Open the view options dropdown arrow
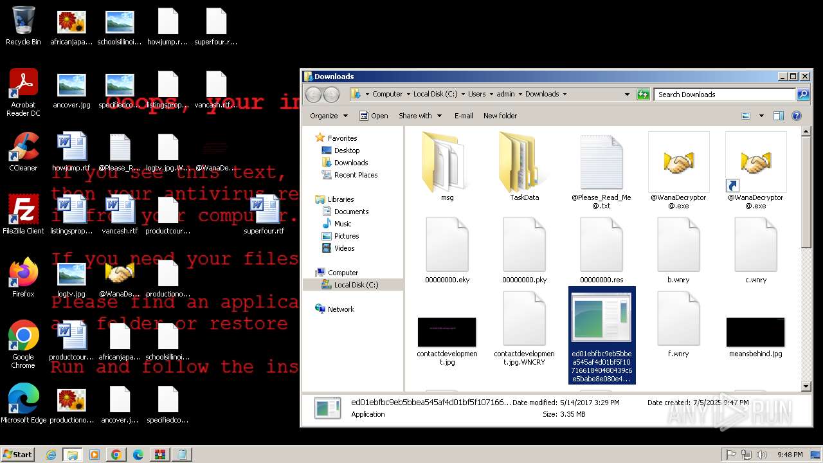823x463 pixels. click(761, 116)
